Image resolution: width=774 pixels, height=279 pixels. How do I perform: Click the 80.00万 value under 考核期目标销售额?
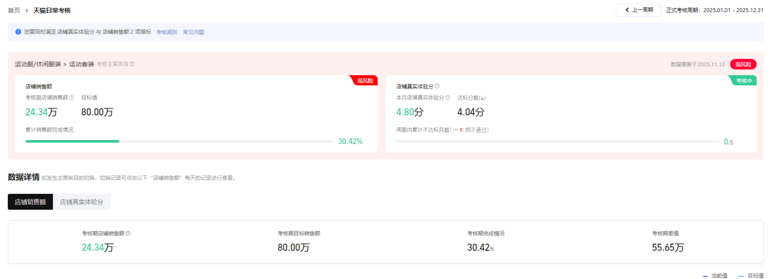coord(294,247)
